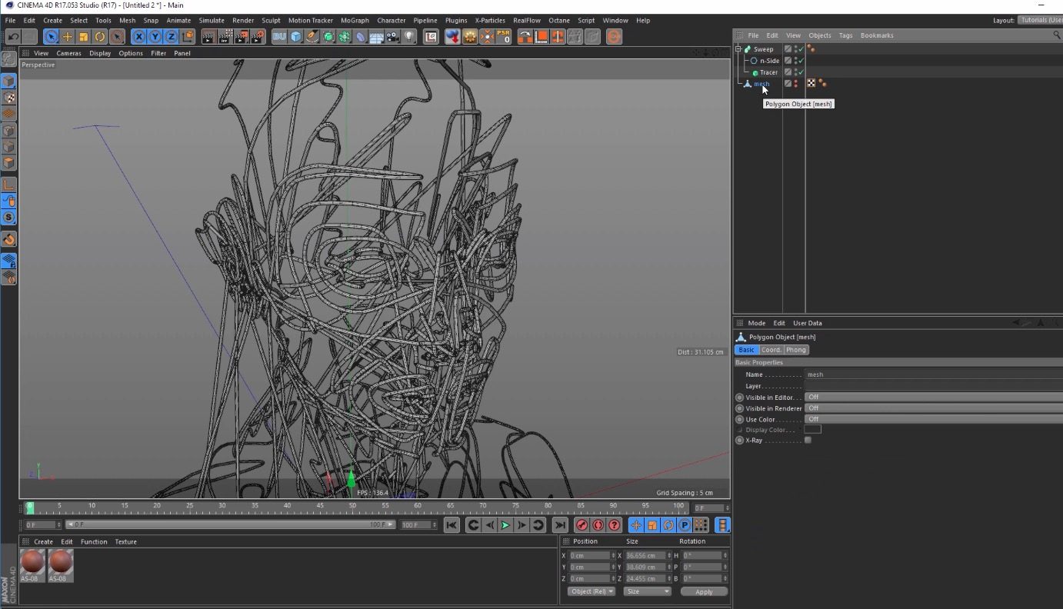Open the Object (Rel) coordinate dropdown
1063x609 pixels.
[591, 591]
